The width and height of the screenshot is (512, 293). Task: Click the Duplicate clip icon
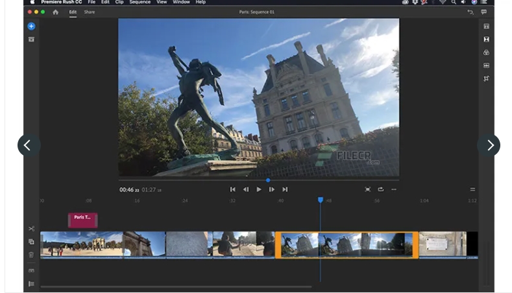(x=31, y=242)
